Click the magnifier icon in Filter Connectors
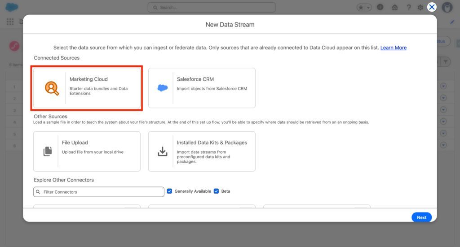The height and width of the screenshot is (247, 460). click(38, 192)
